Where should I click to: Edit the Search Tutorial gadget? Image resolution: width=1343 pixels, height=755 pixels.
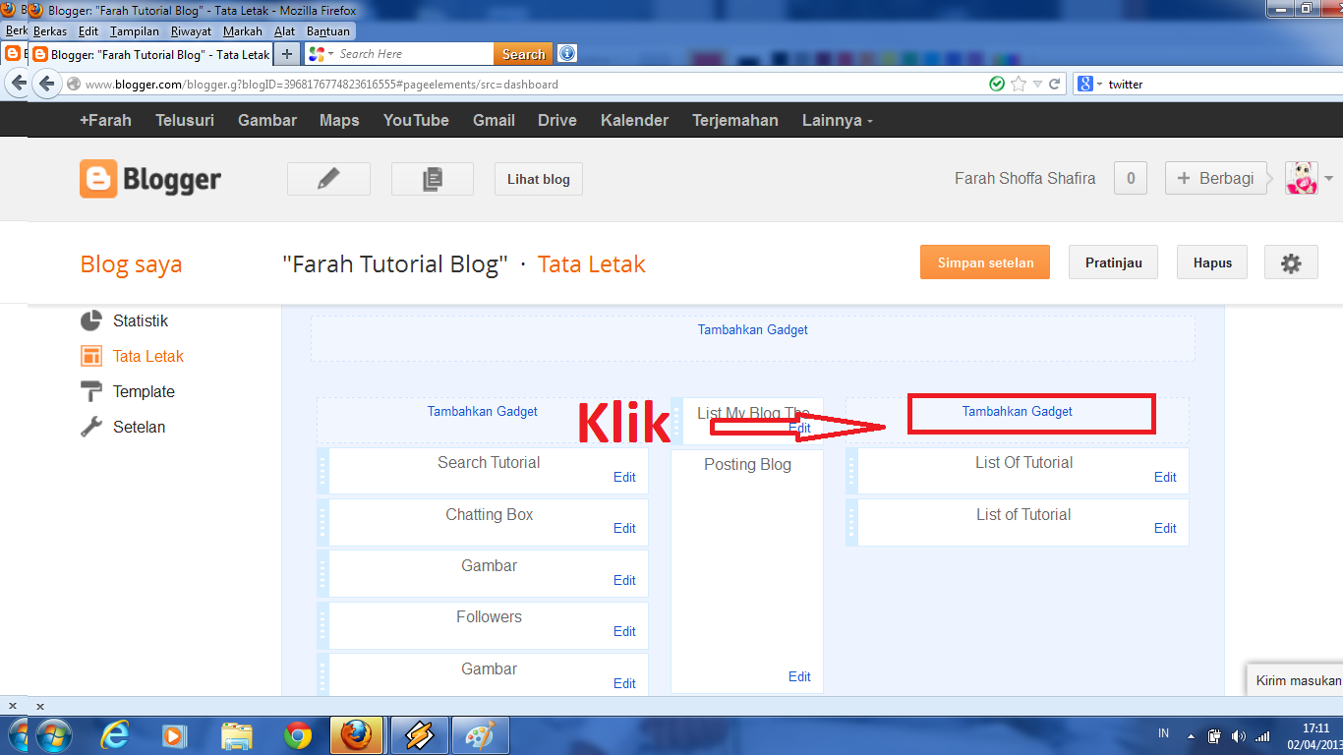(x=624, y=477)
